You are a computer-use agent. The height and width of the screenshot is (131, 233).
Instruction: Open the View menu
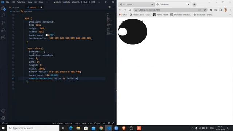tap(30, 2)
